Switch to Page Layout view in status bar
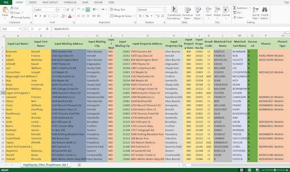Screen dimensions: 290x172 [x=249, y=170]
